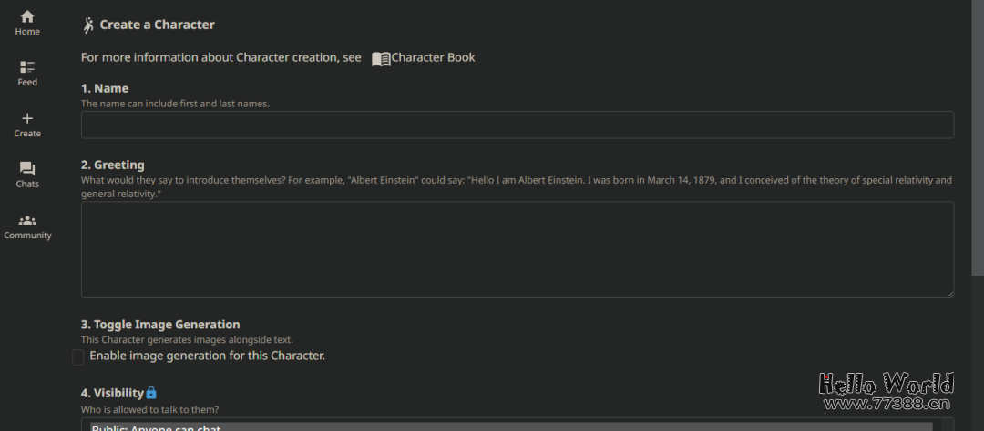Open the Visibility dropdown showing Public
Screen dimensions: 984x431
pyautogui.click(x=510, y=426)
